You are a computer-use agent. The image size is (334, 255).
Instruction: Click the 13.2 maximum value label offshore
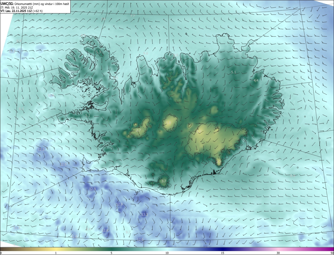(x=144, y=215)
